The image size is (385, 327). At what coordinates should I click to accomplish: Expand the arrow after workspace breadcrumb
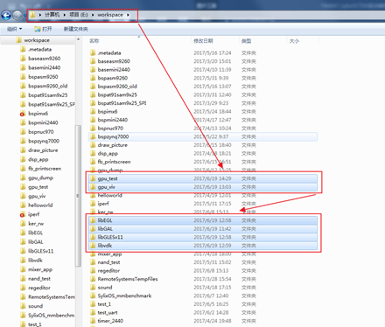coord(128,15)
